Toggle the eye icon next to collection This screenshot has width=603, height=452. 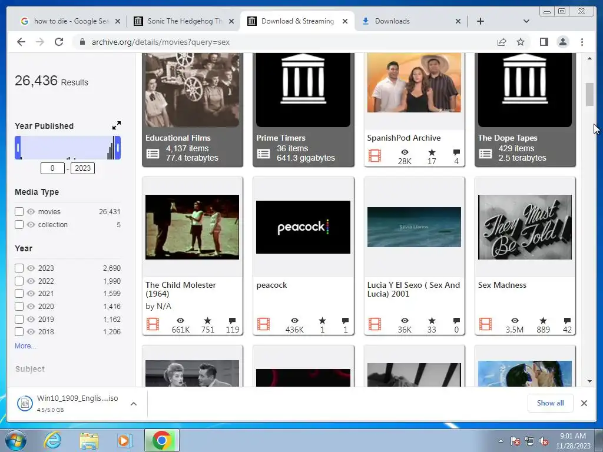31,224
